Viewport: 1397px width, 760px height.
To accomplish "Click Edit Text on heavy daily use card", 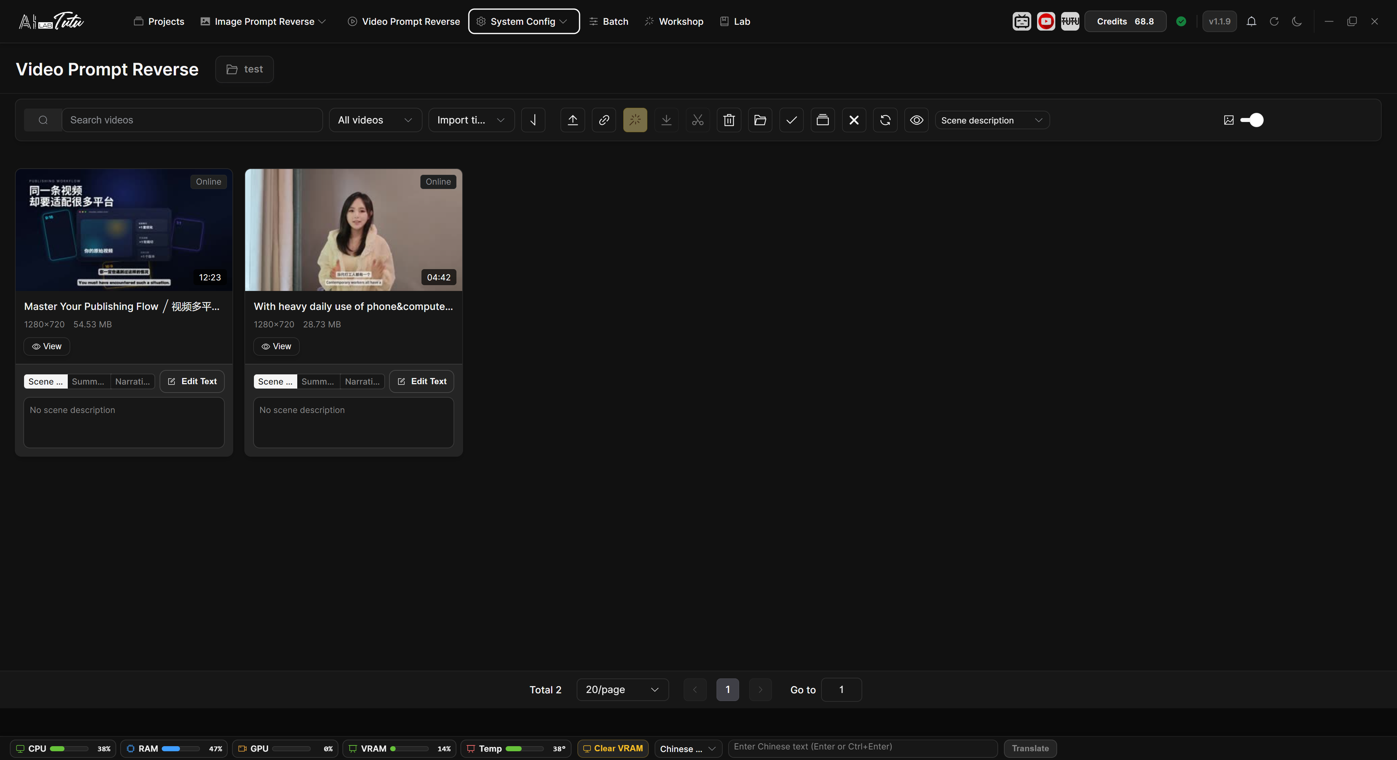I will [421, 381].
